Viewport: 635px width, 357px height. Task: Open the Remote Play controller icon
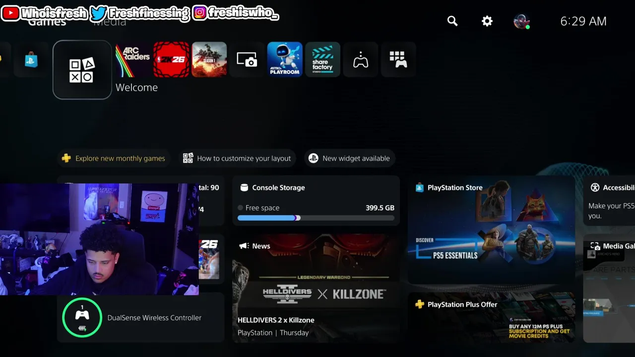coord(361,59)
